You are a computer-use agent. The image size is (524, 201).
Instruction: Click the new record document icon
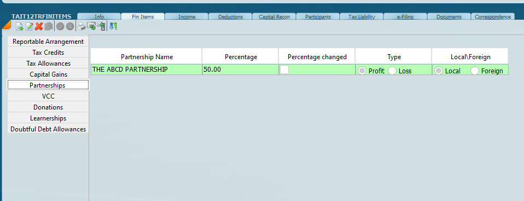click(x=19, y=26)
